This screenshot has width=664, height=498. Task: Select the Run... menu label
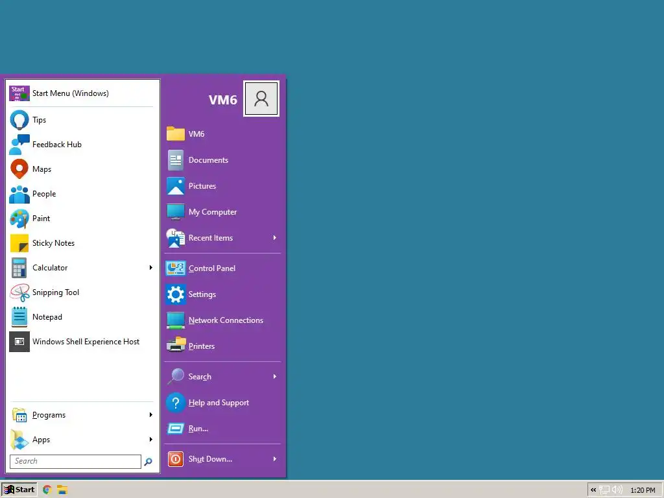[x=198, y=429]
